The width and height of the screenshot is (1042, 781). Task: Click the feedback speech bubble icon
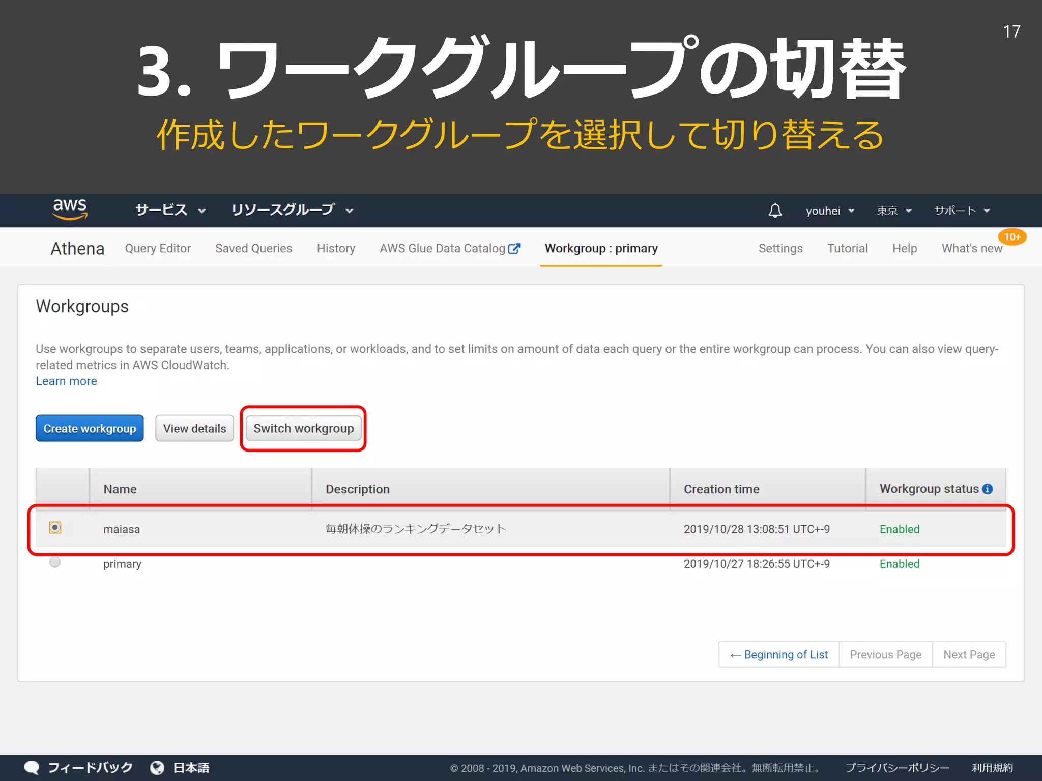pos(32,767)
